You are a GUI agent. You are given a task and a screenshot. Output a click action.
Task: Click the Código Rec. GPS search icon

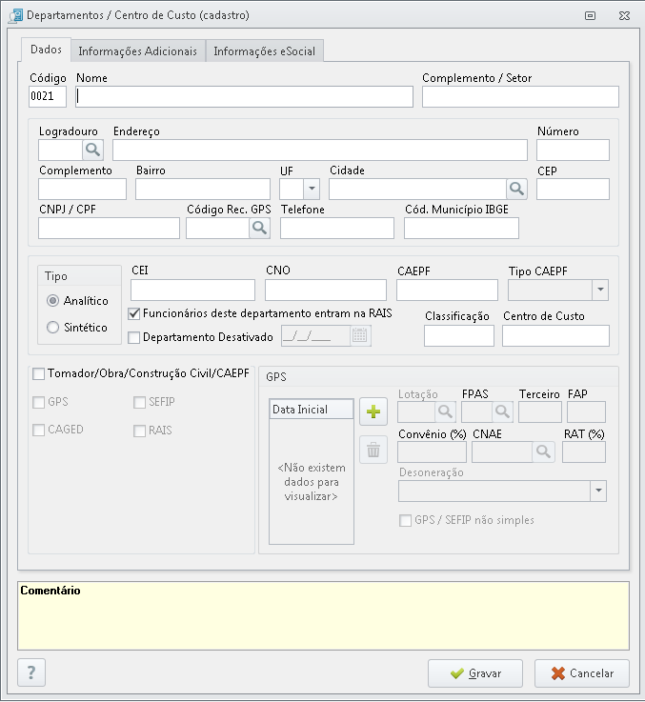pos(259,228)
